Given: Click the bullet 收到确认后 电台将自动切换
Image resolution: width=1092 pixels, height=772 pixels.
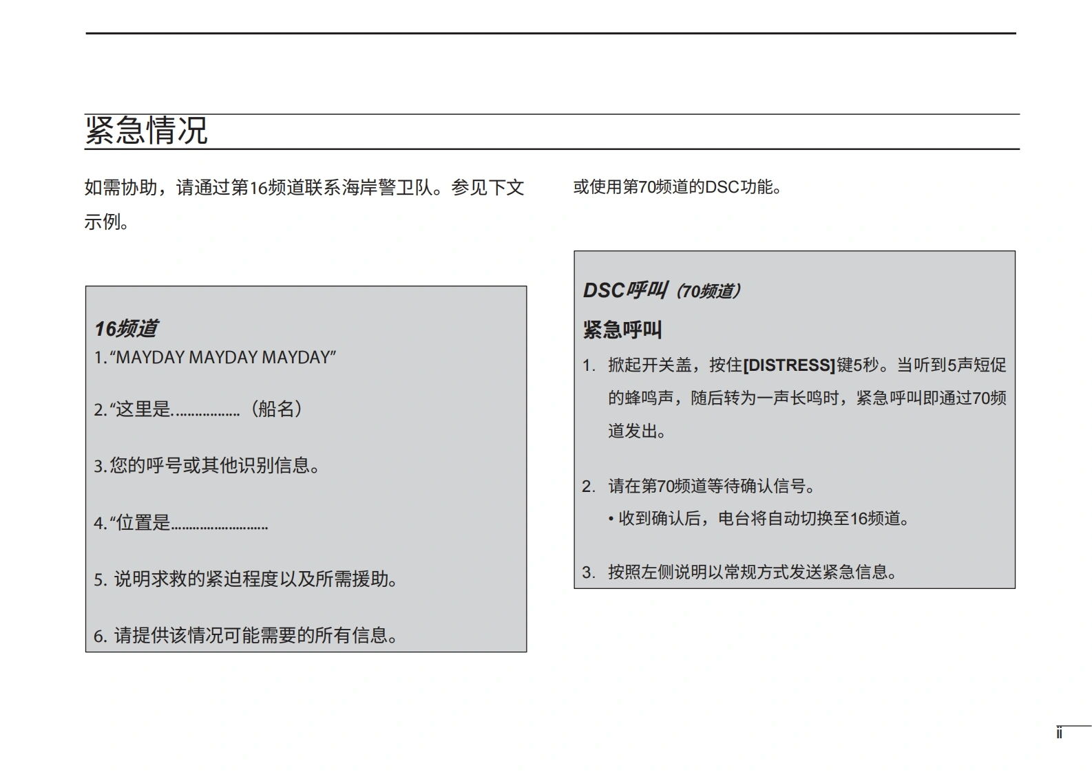Looking at the screenshot, I should pos(759,518).
